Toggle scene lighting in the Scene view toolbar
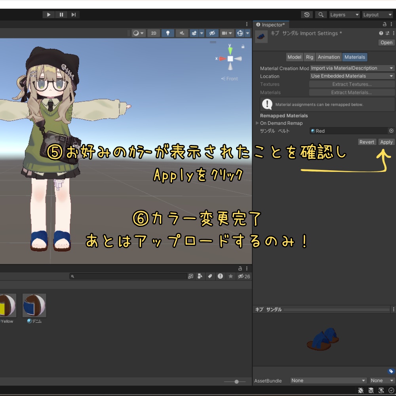The width and height of the screenshot is (396, 396). tap(168, 33)
